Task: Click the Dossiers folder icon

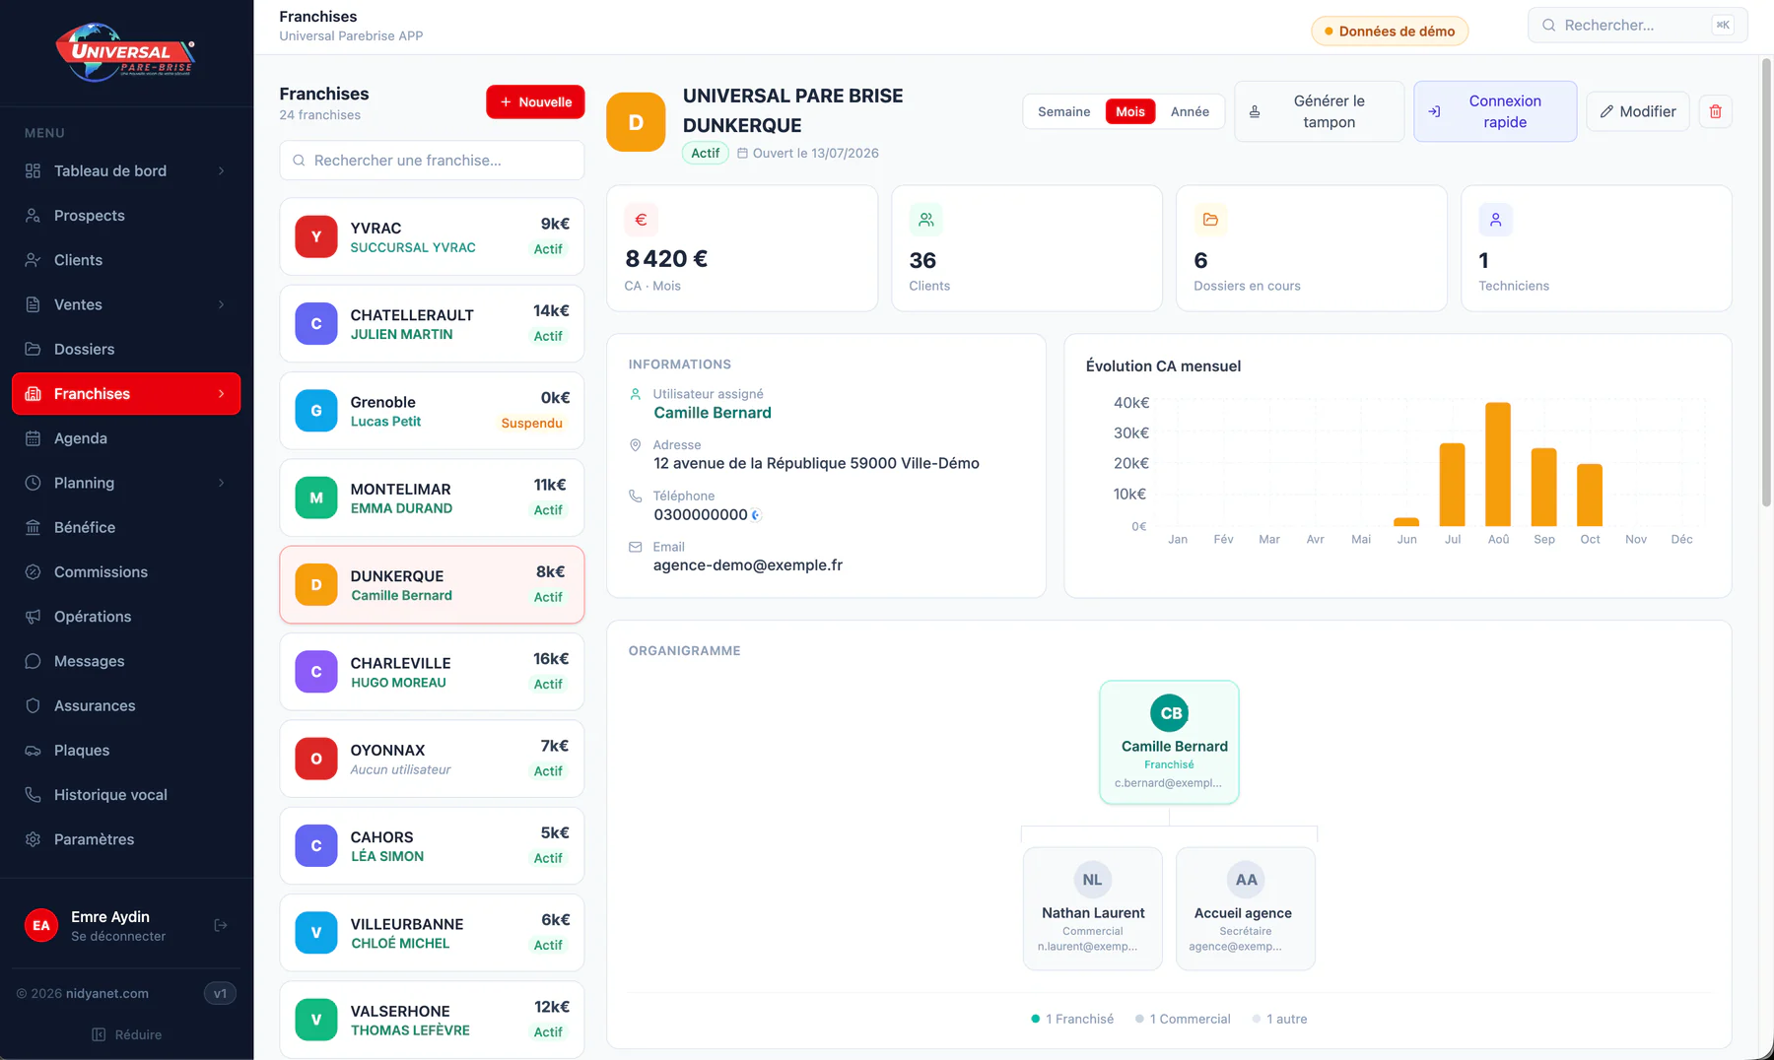Action: pos(33,349)
